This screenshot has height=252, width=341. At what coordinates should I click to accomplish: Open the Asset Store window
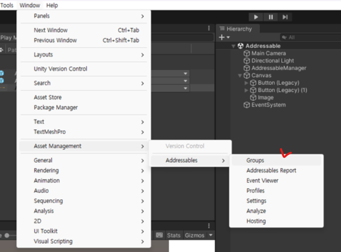click(84, 98)
